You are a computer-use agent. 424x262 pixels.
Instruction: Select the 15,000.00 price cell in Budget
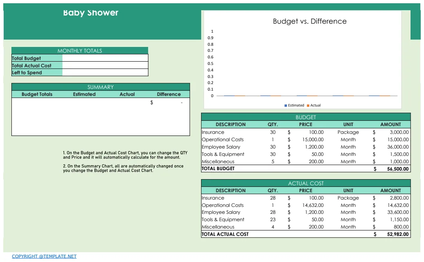click(313, 140)
